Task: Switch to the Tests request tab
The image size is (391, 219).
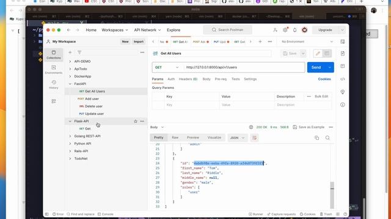Action: point(235,79)
